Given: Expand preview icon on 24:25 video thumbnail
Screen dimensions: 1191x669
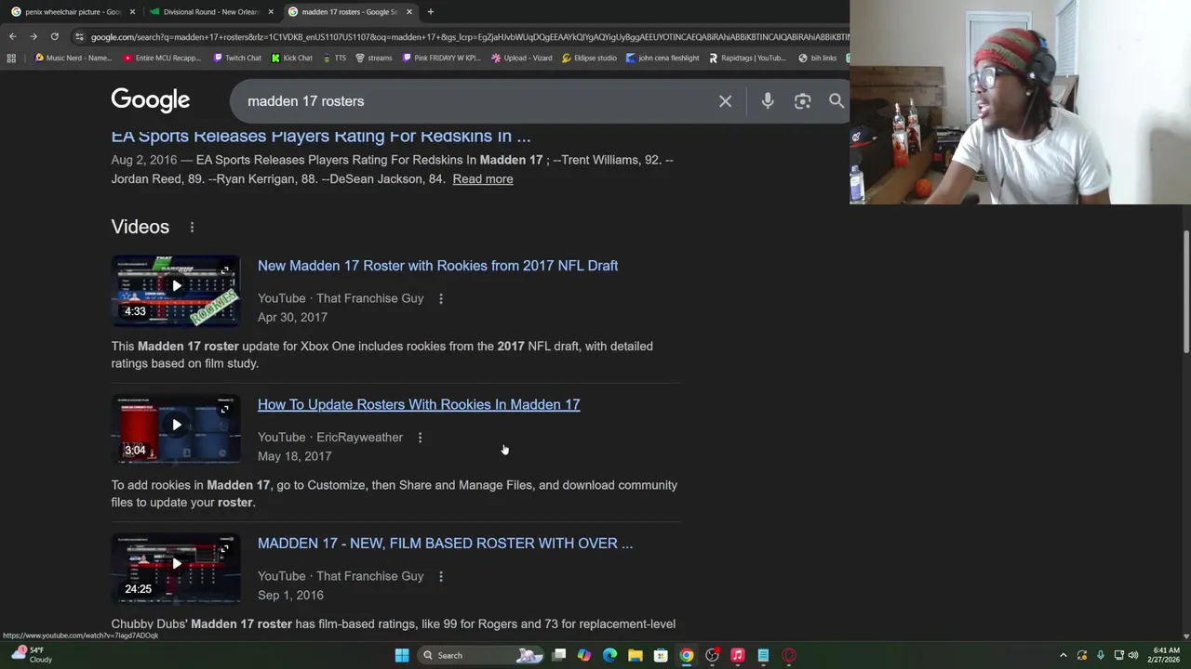Looking at the screenshot, I should pos(225,548).
